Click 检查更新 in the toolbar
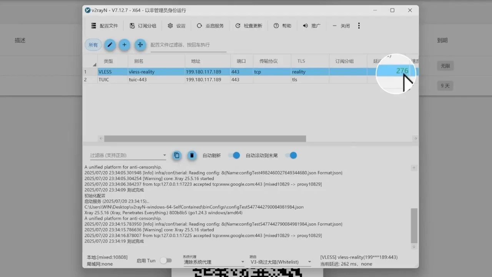Viewport: 492px width, 277px height. pyautogui.click(x=248, y=26)
